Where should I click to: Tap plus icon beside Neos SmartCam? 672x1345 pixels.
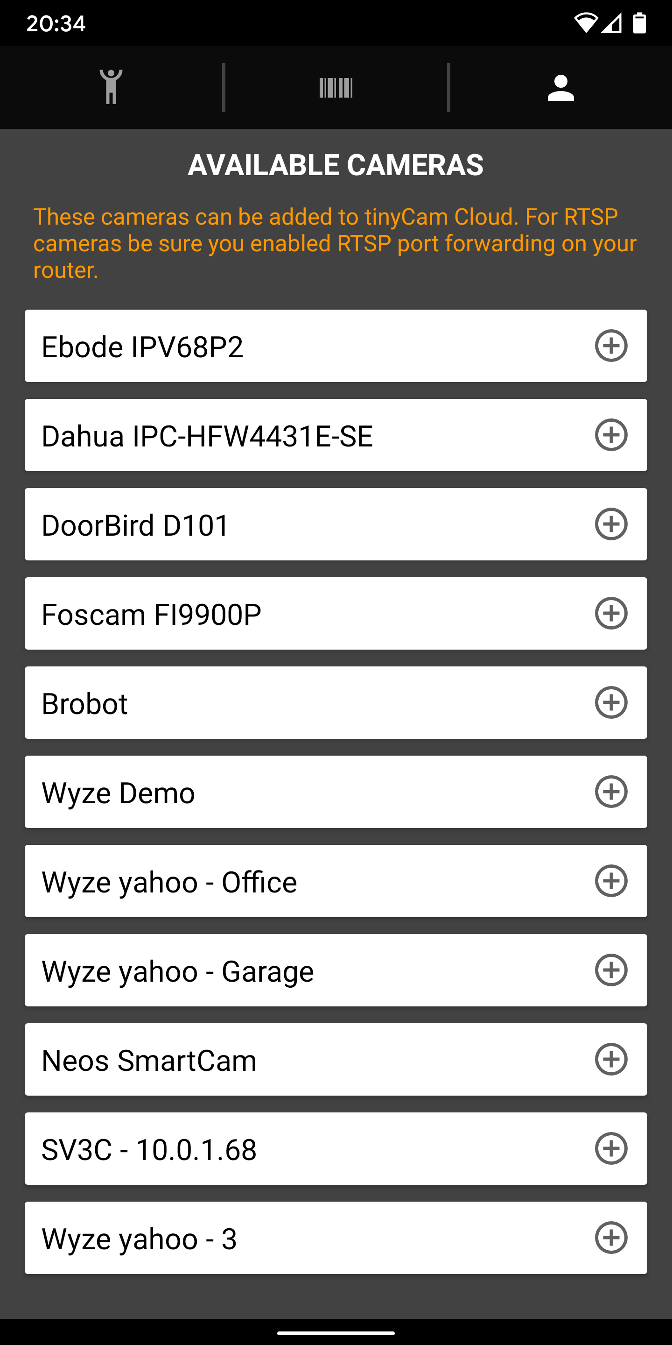coord(611,1060)
